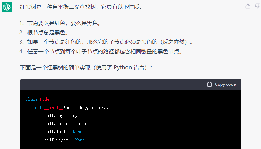Click the thumbs down icon
The height and width of the screenshot is (149, 261).
tap(258, 6)
